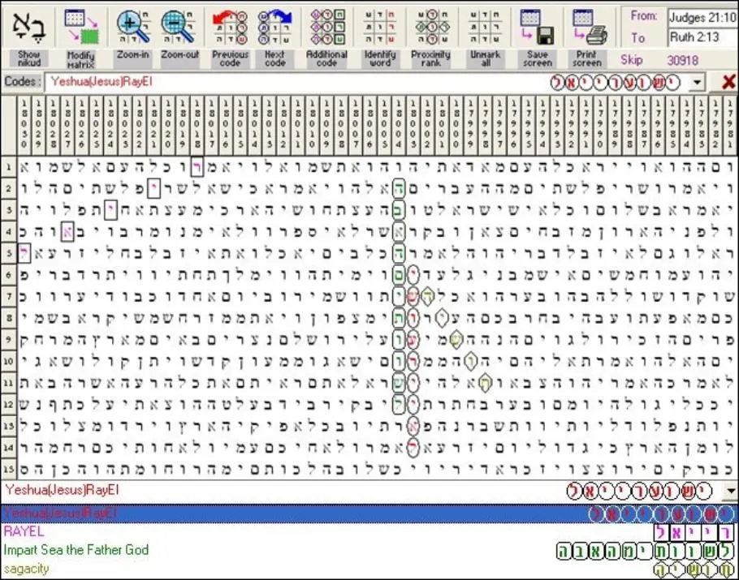Click matrix row number 1 header

coord(8,166)
